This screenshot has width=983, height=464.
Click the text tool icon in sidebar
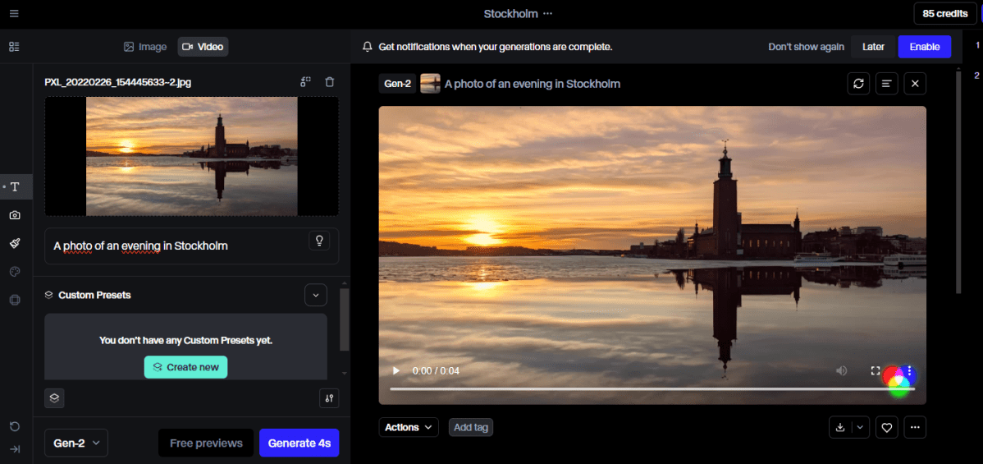(x=15, y=187)
